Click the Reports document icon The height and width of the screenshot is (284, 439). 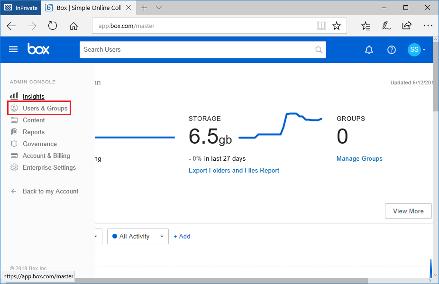tap(14, 132)
